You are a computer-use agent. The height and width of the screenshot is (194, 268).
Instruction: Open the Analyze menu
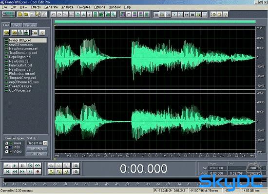(67, 7)
